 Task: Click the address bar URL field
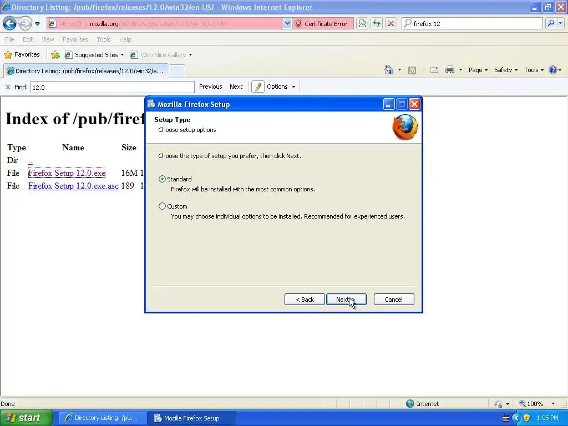[x=170, y=24]
